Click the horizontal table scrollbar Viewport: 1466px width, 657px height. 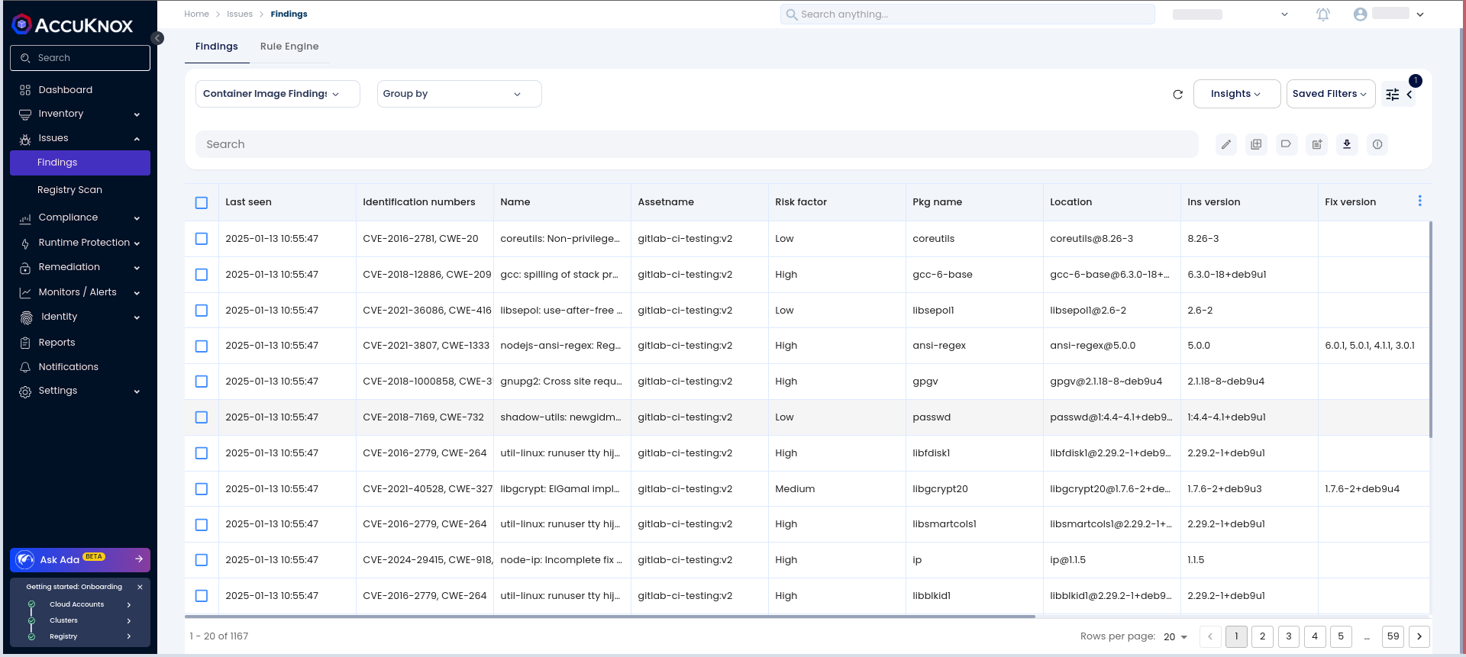click(610, 616)
